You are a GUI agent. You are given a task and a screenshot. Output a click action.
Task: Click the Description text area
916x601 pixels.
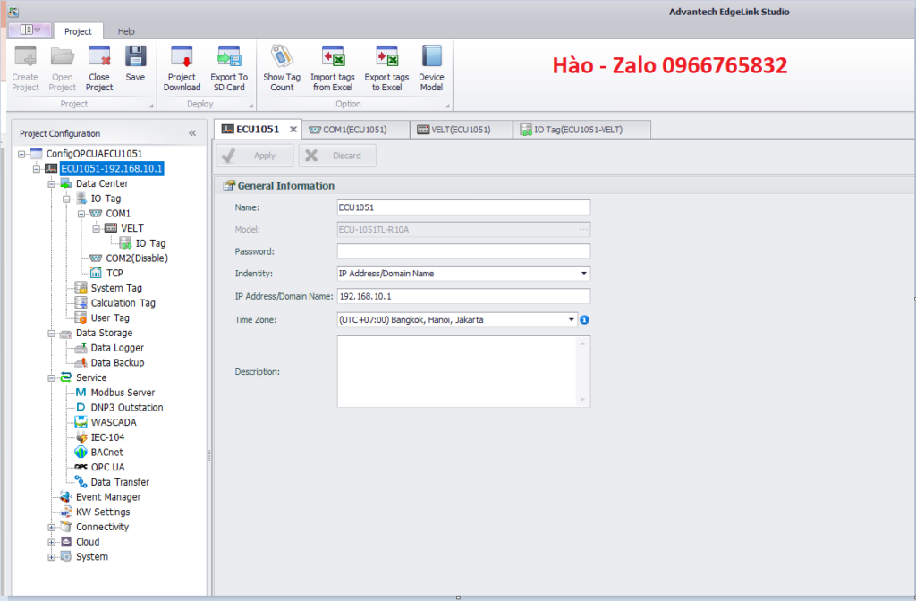click(x=457, y=371)
